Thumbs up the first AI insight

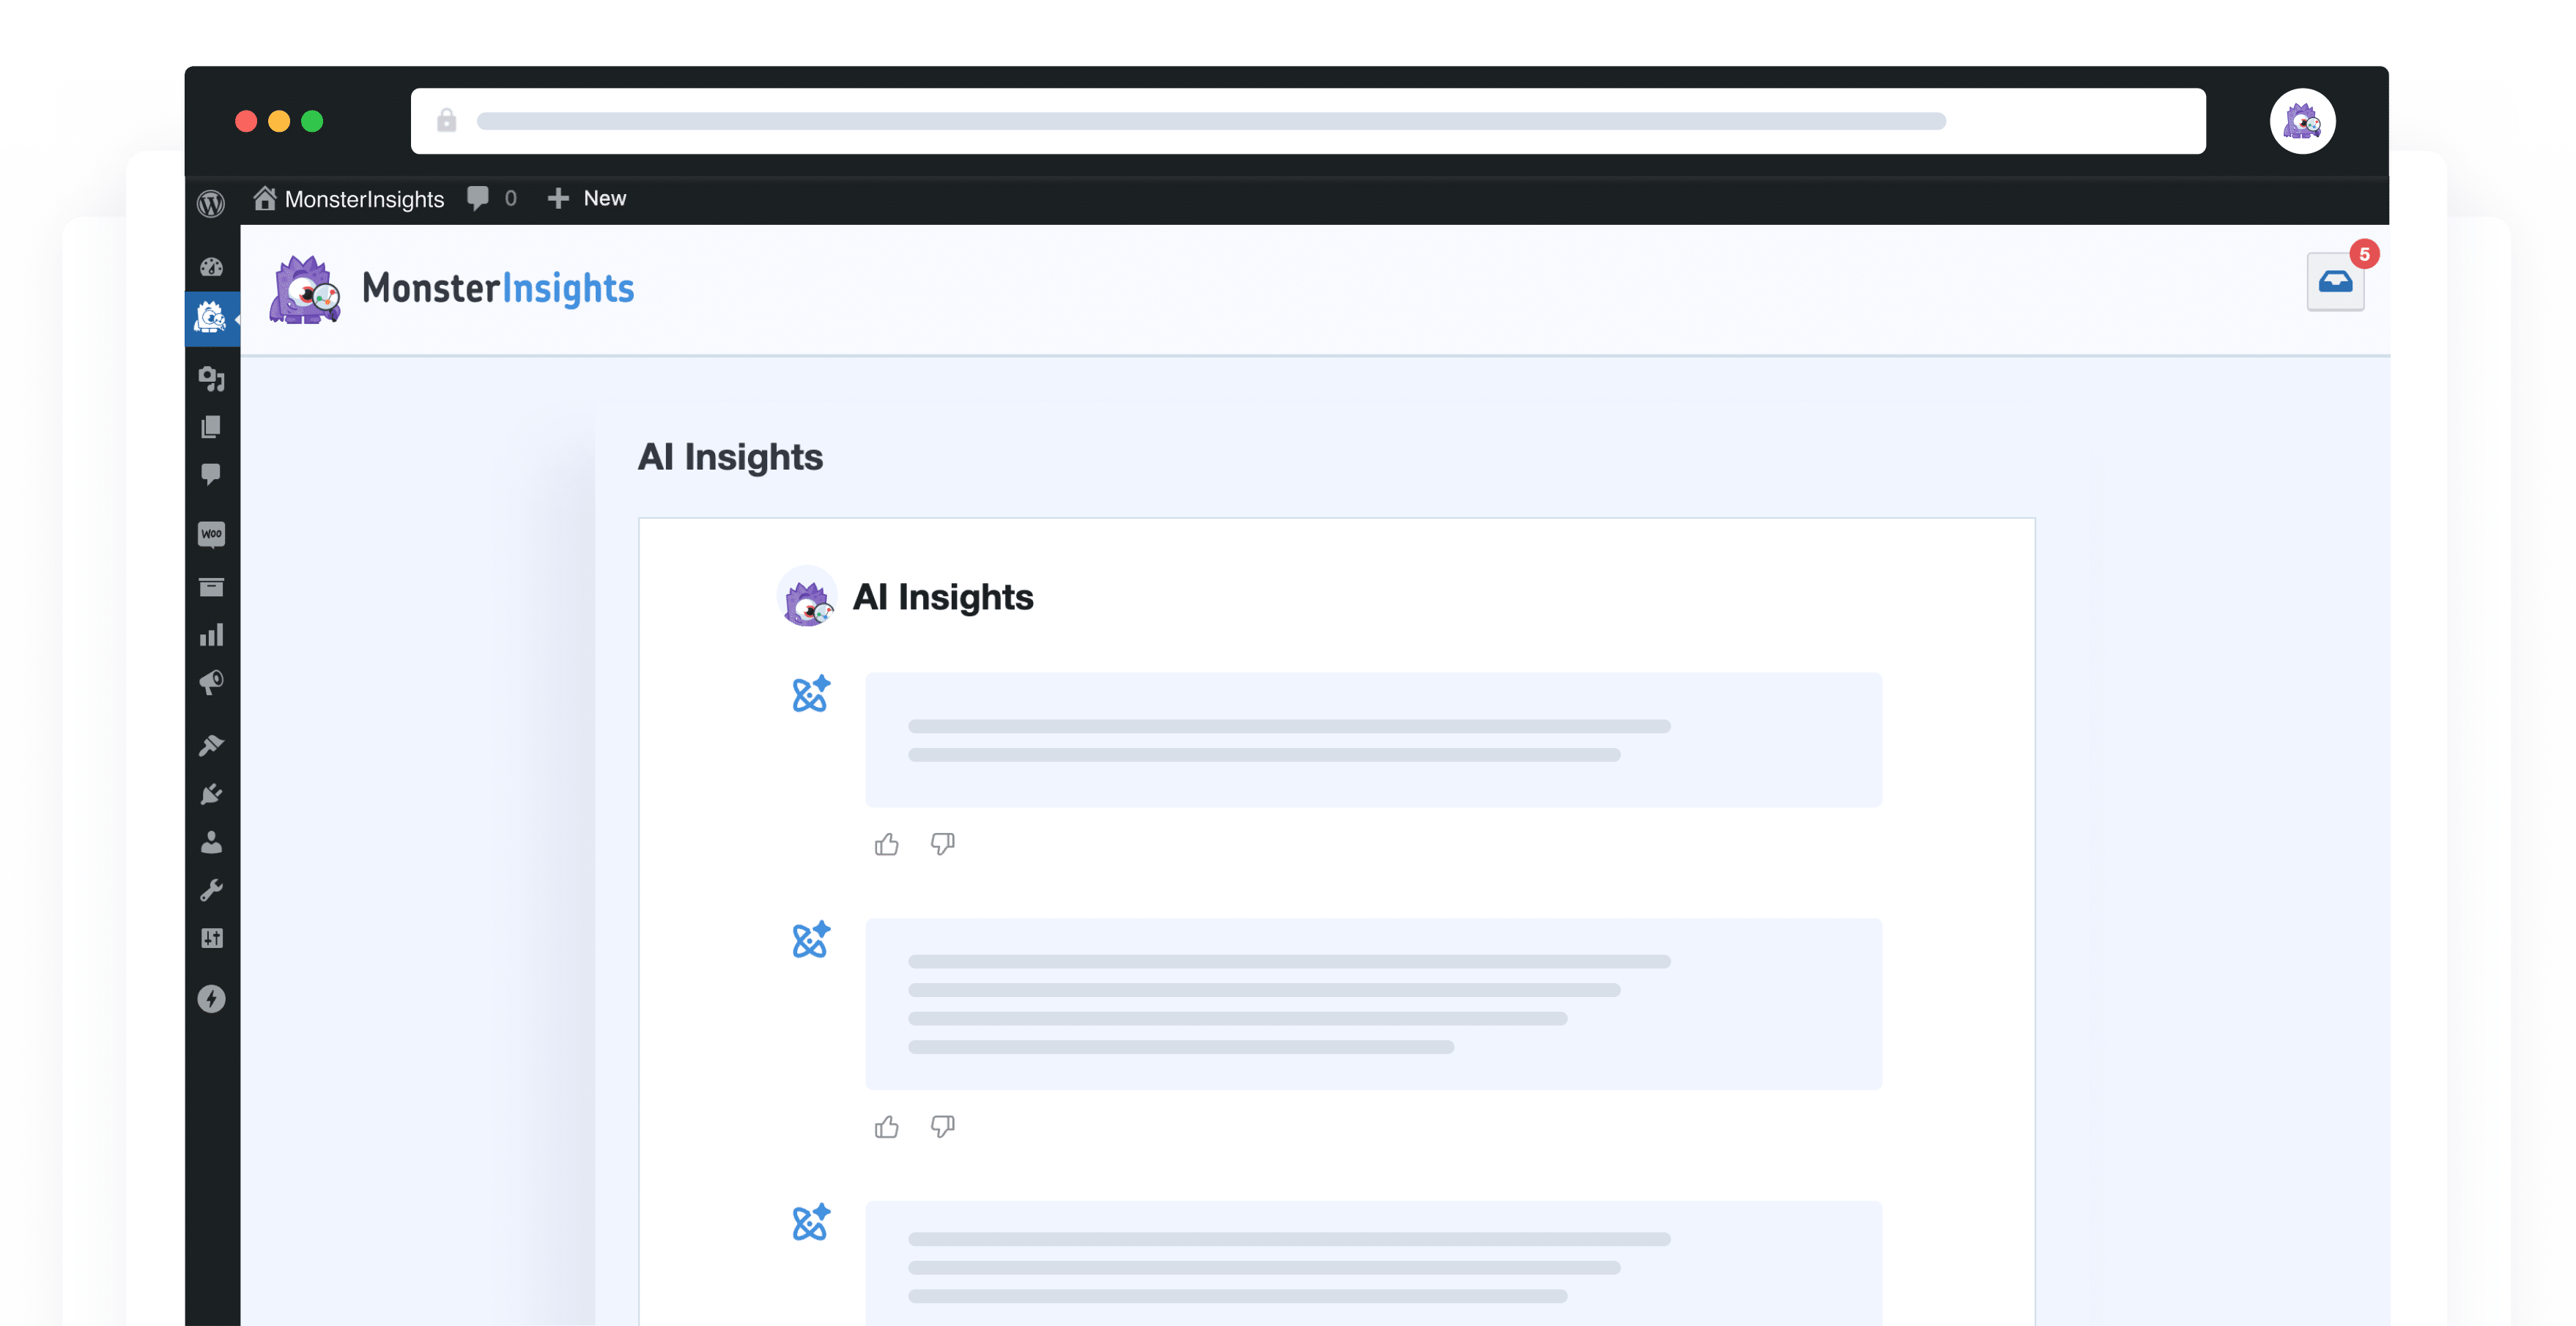(x=886, y=845)
